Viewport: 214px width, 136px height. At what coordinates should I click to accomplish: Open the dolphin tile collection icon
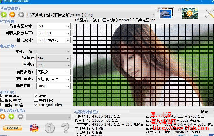tap(166, 13)
